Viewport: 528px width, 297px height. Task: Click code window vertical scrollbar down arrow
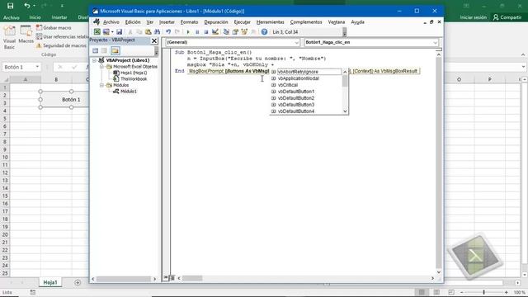[439, 271]
